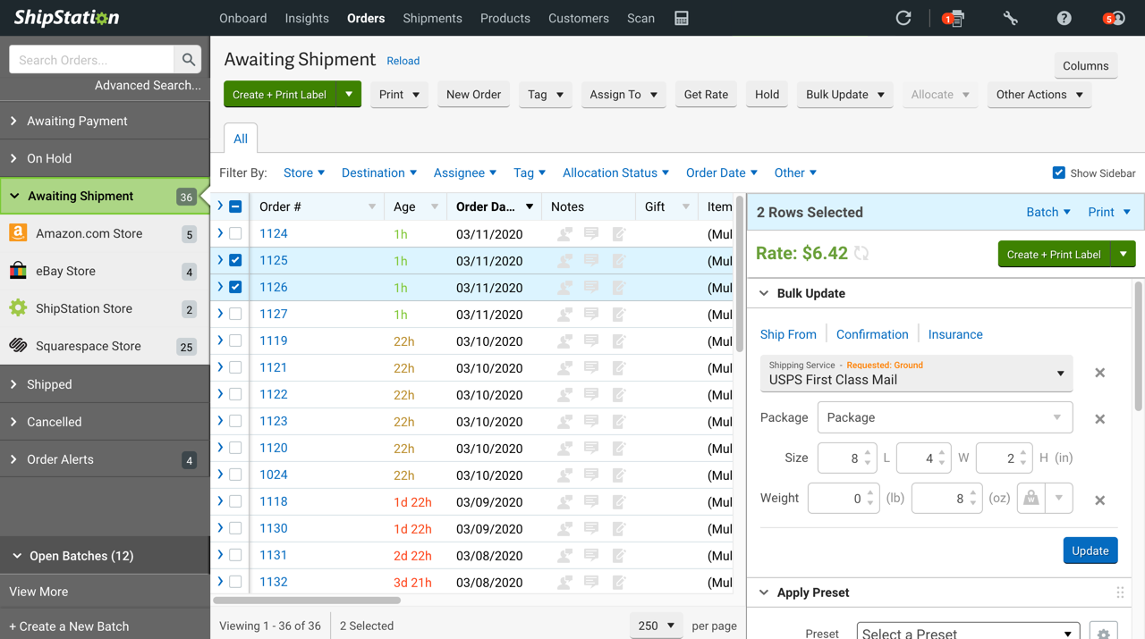
Task: Open the Assign To dropdown
Action: pos(623,94)
